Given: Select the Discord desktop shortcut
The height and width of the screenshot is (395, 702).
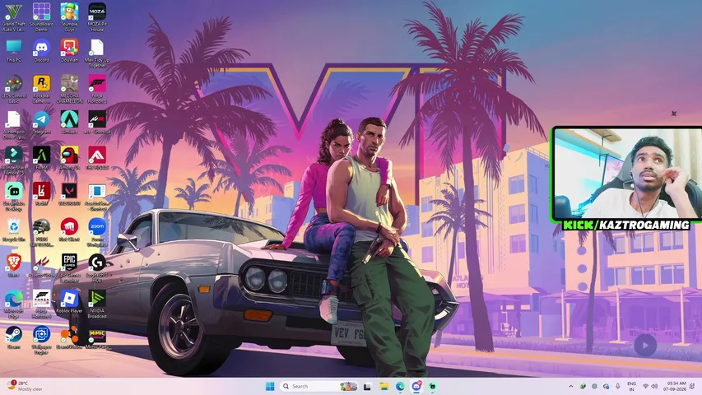Looking at the screenshot, I should (41, 50).
